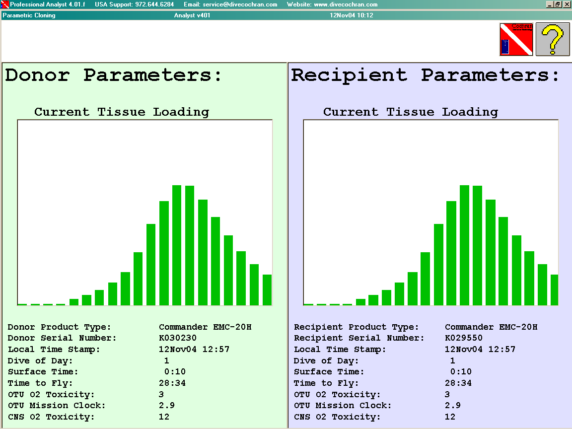
Task: Click donor OTU Mission Clock value 2.9
Action: (x=167, y=405)
